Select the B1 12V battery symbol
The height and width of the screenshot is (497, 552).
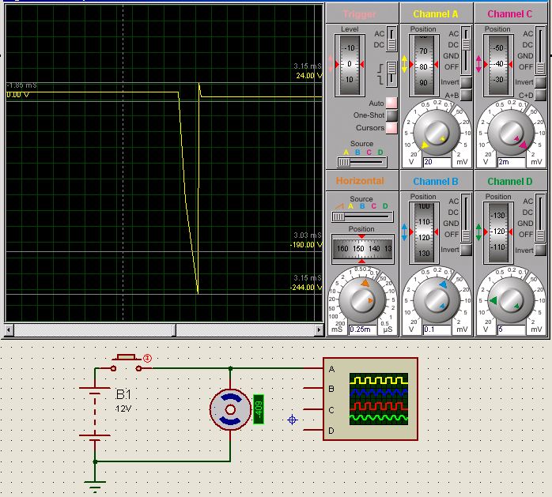point(95,412)
